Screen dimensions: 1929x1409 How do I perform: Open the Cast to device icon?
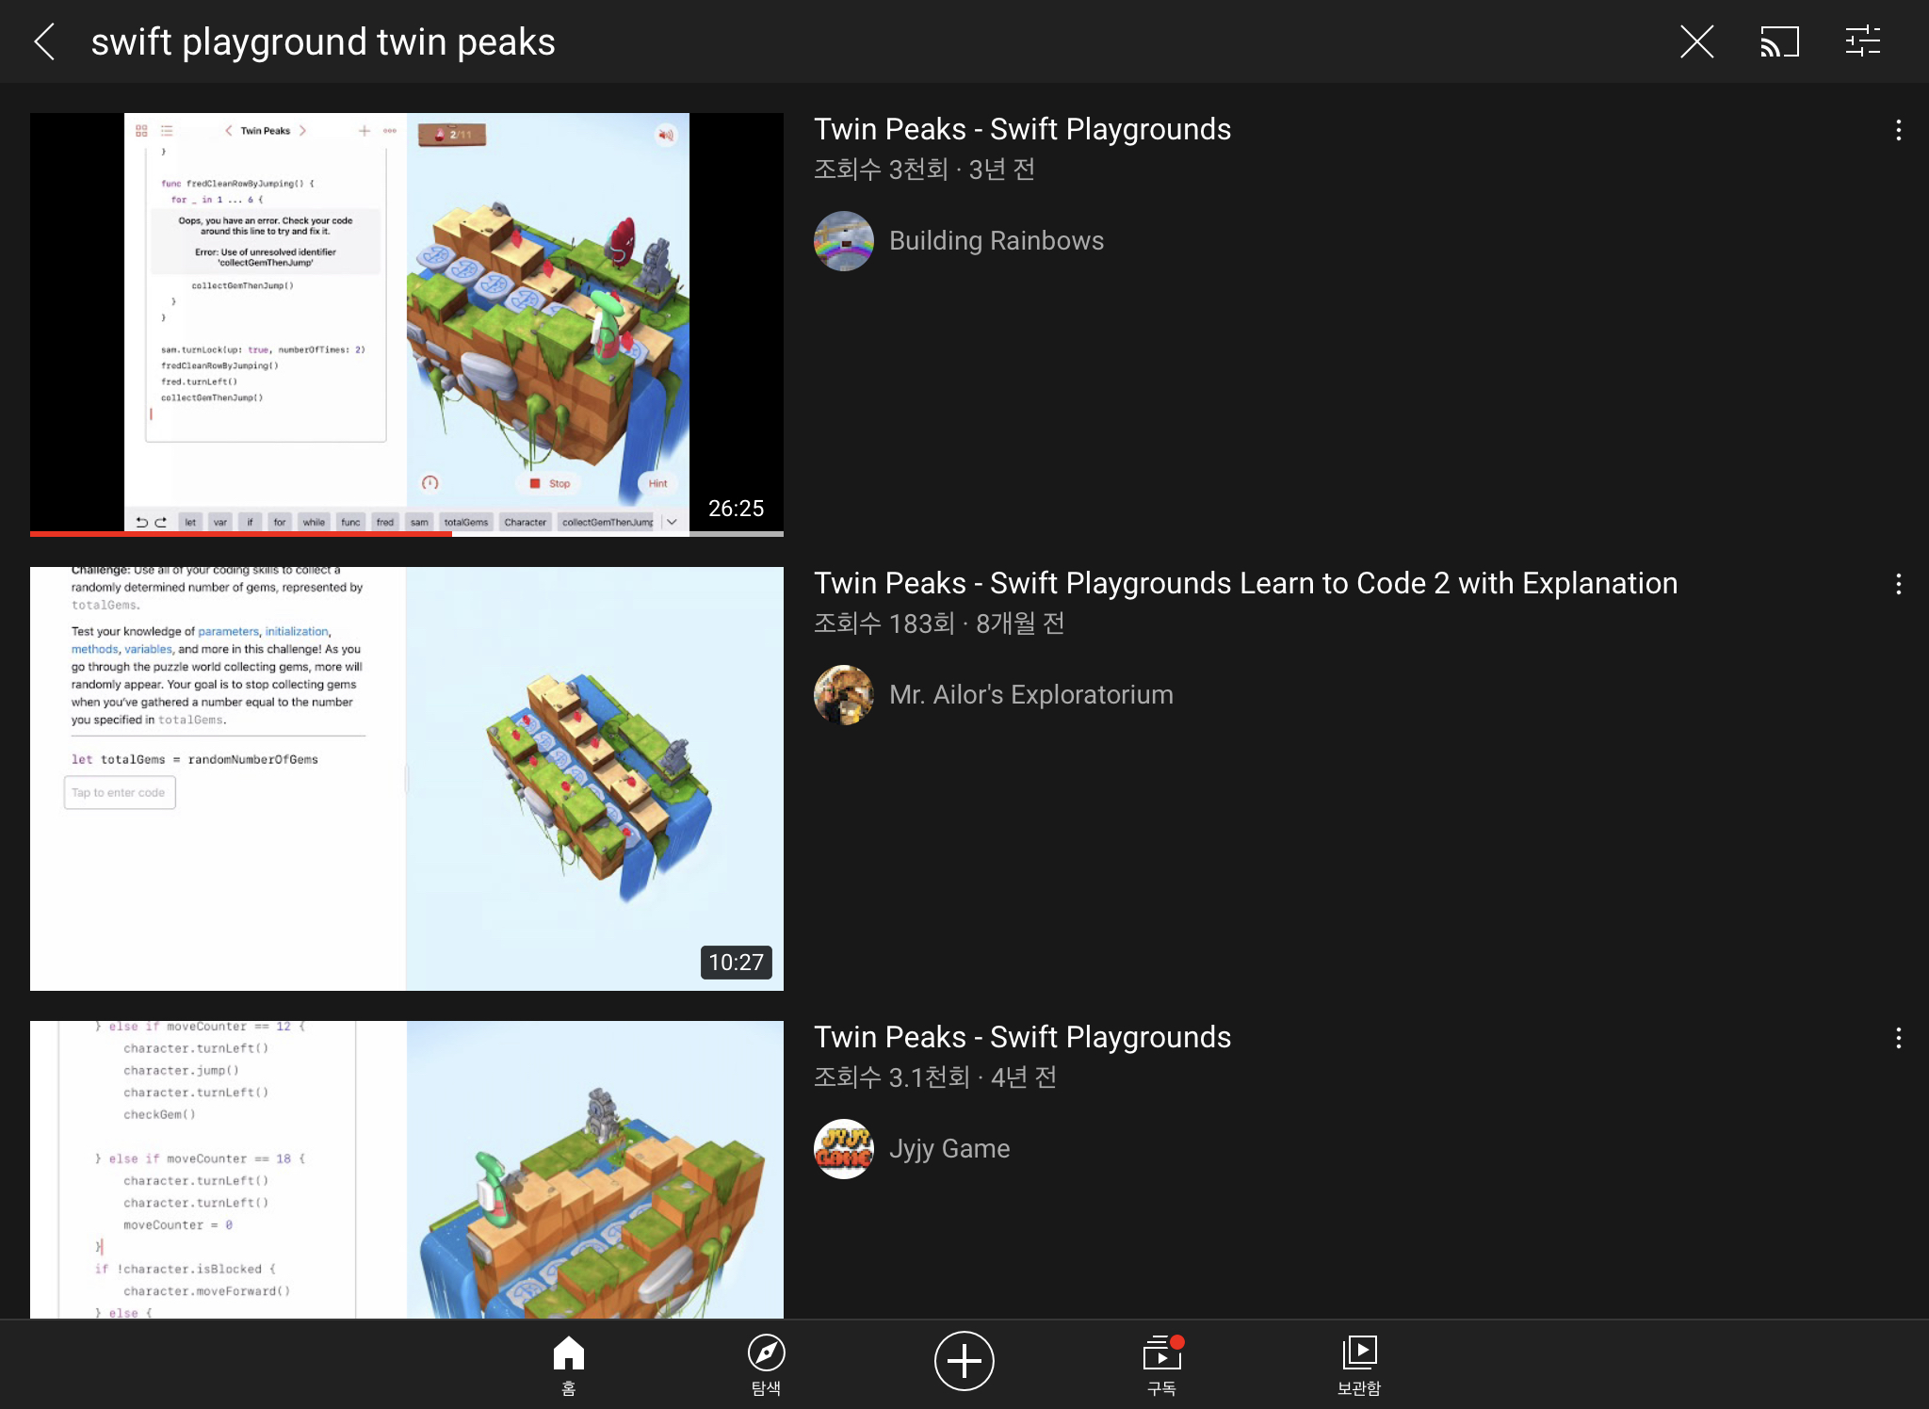[1779, 41]
